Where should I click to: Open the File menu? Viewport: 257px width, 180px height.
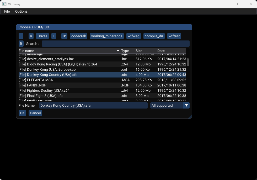(7, 11)
